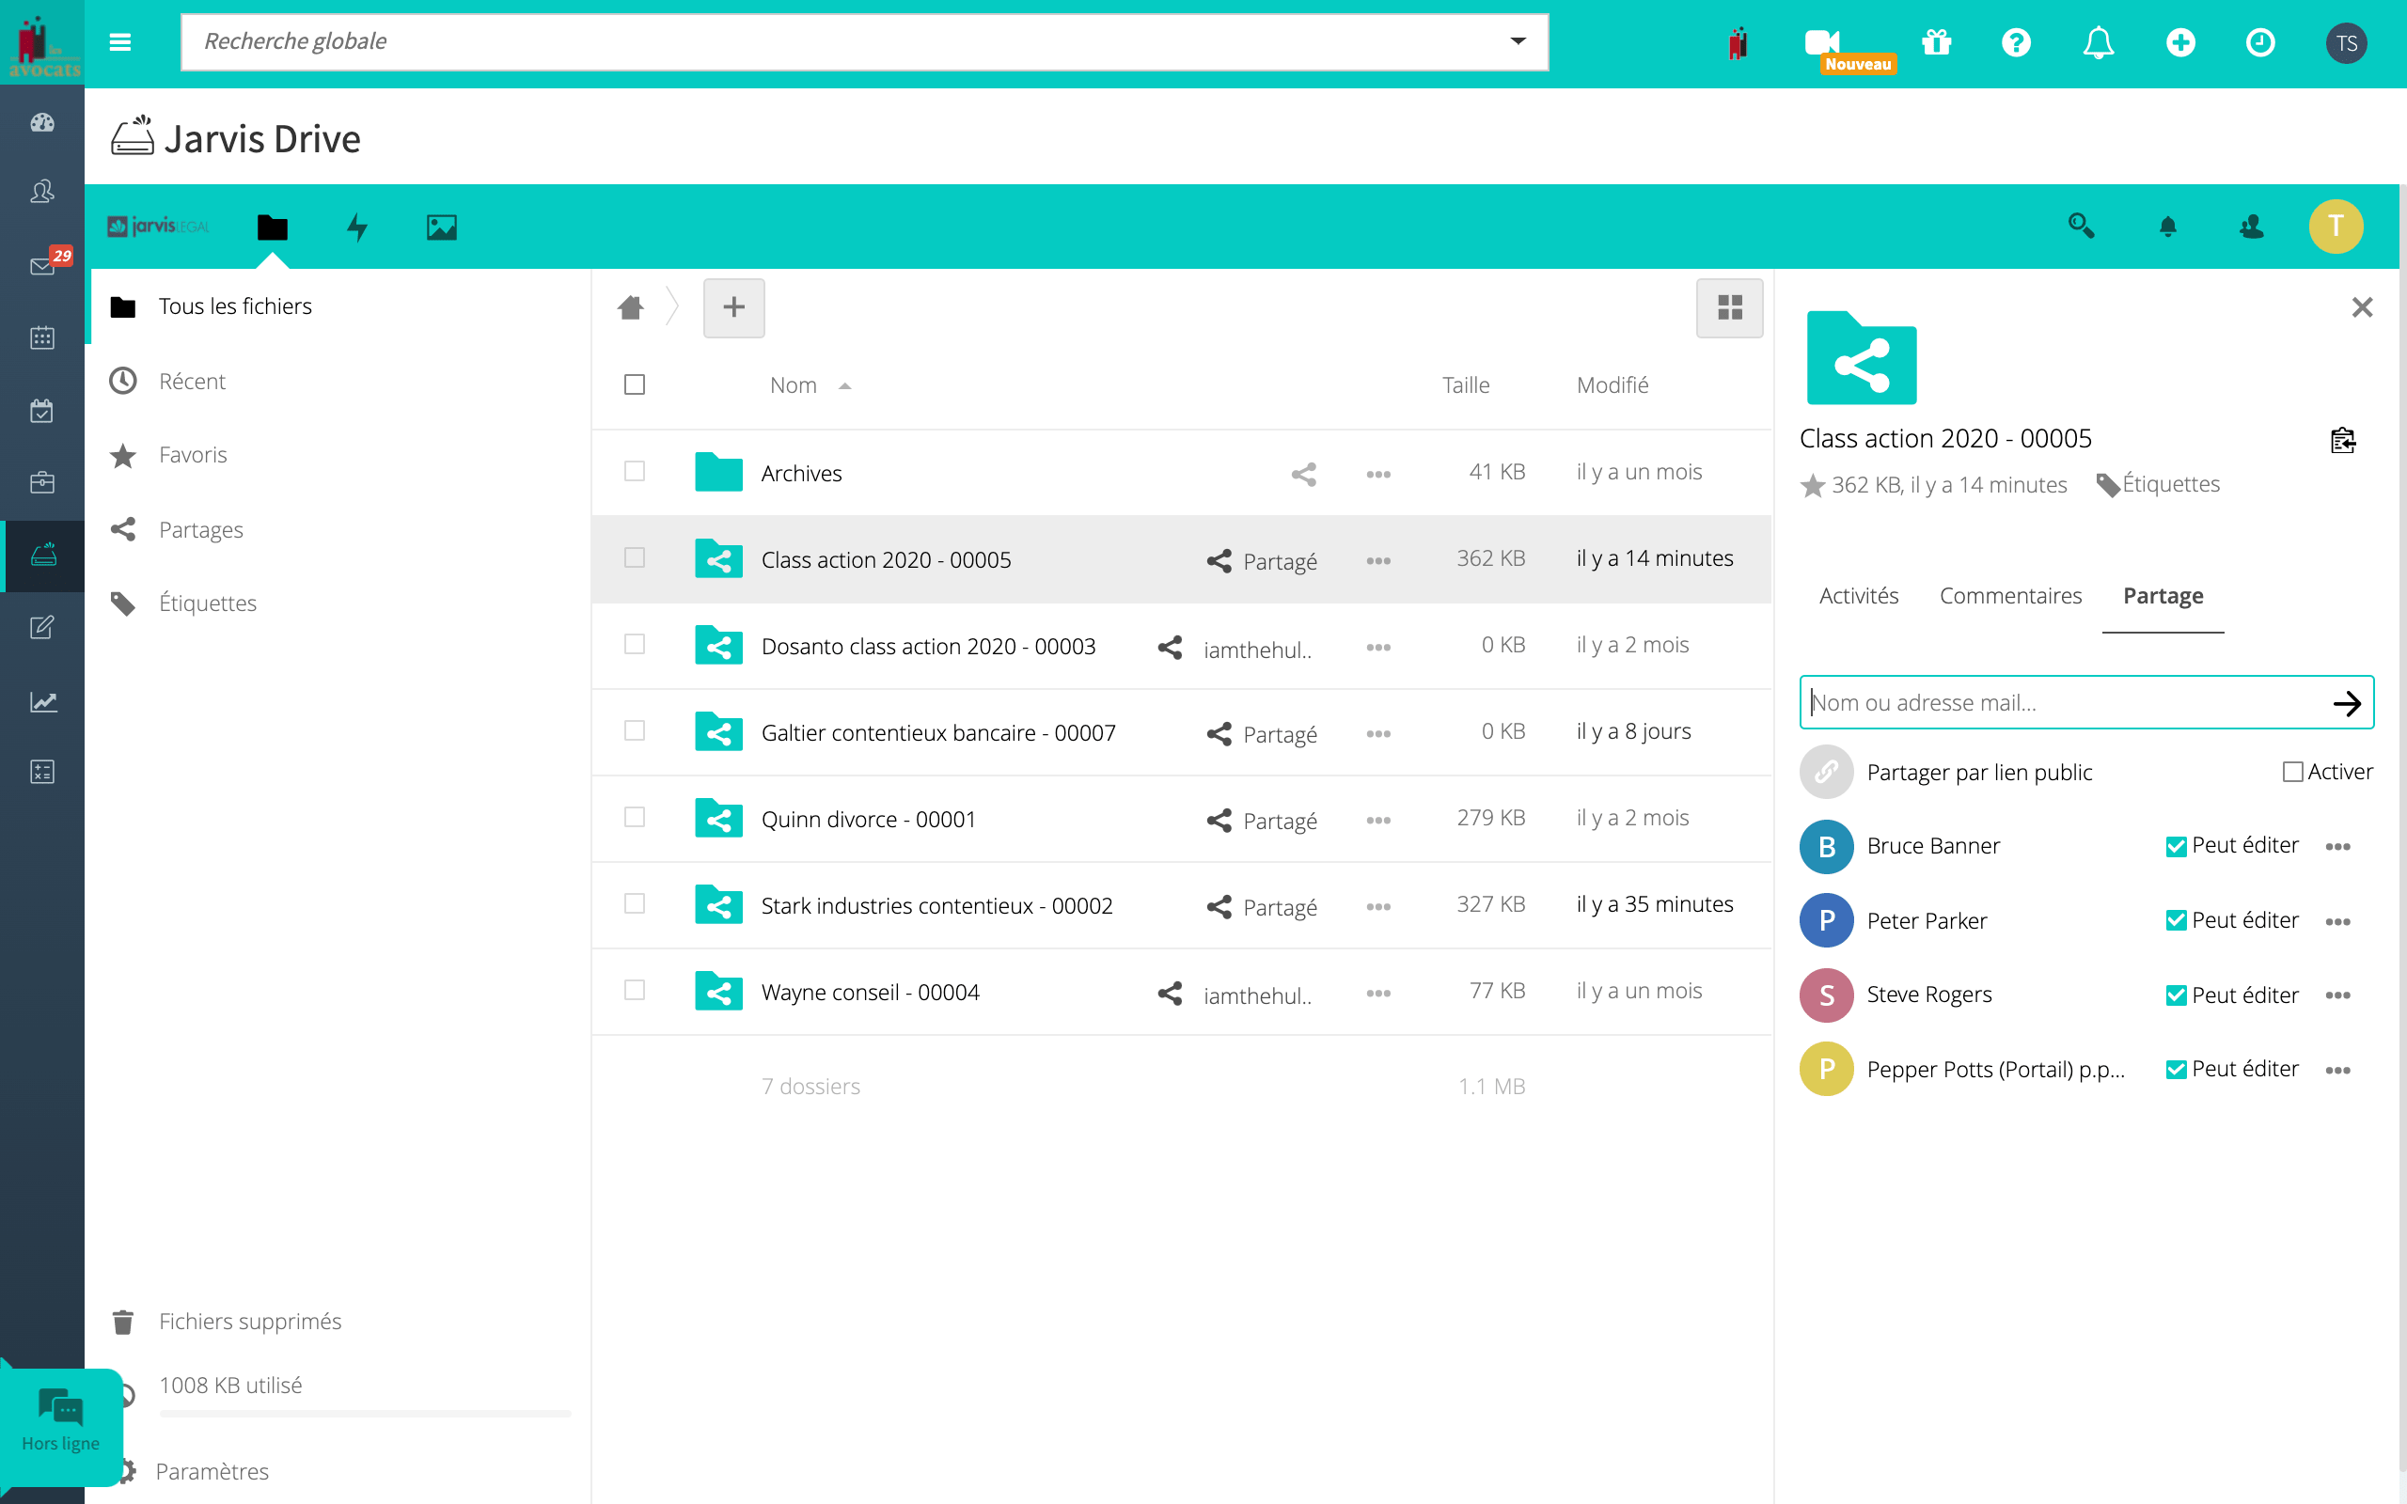This screenshot has width=2407, height=1504.
Task: Click the Fichiers supprimés trash section
Action: coord(249,1321)
